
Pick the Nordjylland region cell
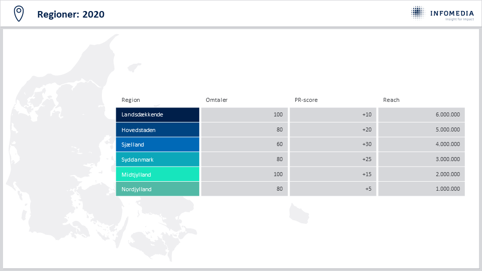click(x=157, y=189)
